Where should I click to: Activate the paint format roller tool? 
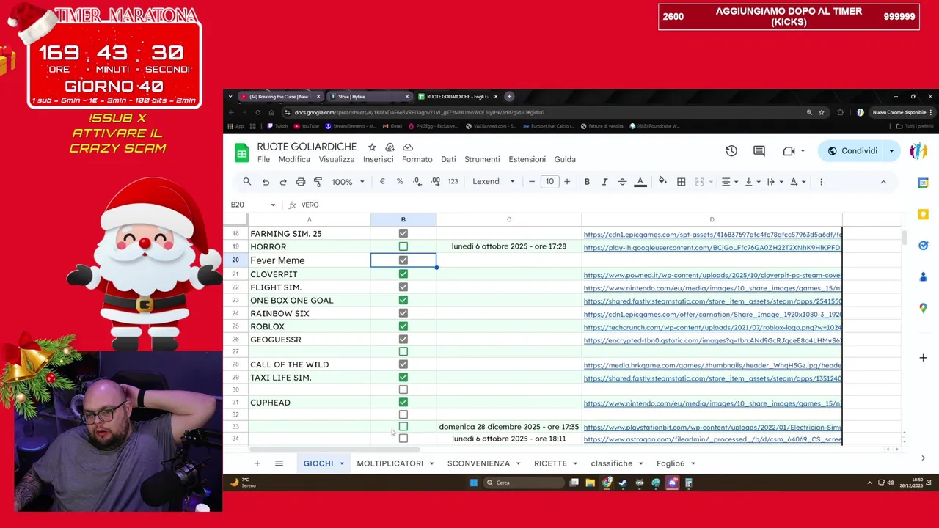pyautogui.click(x=318, y=182)
